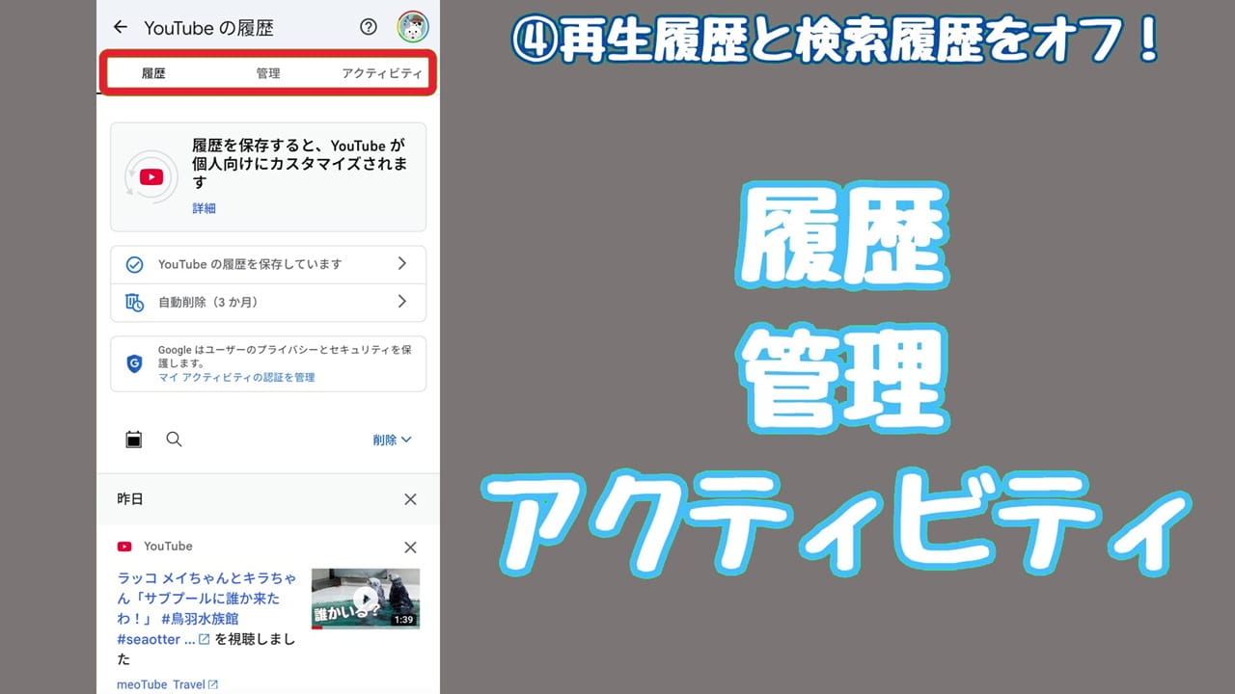Screen dimensions: 1235x694
Task: Filter by date with calendar icon
Action: 134,440
